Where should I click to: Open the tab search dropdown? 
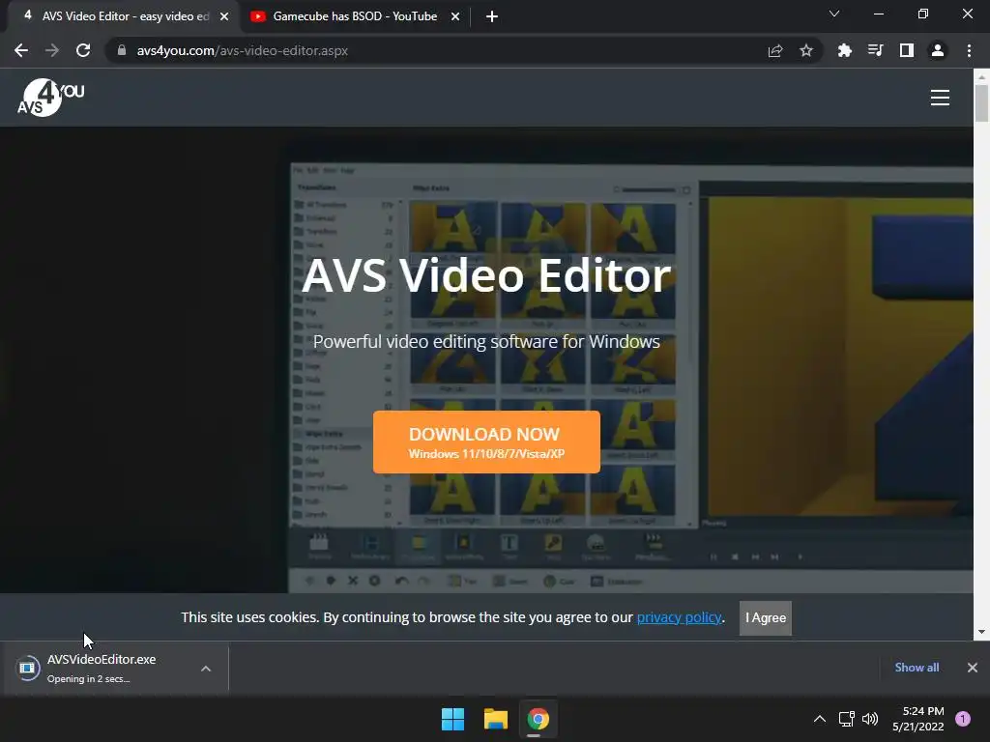(x=834, y=14)
